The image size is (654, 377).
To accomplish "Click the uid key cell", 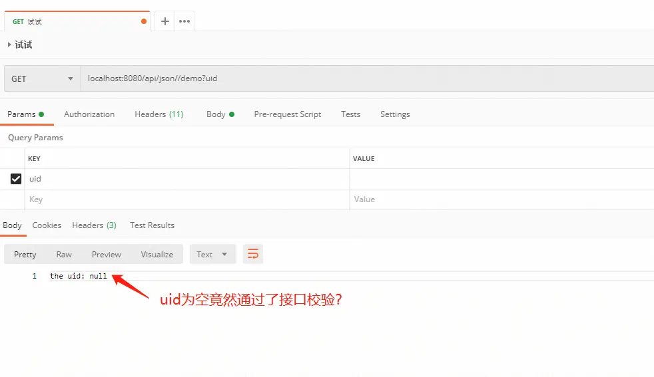I will [x=186, y=179].
